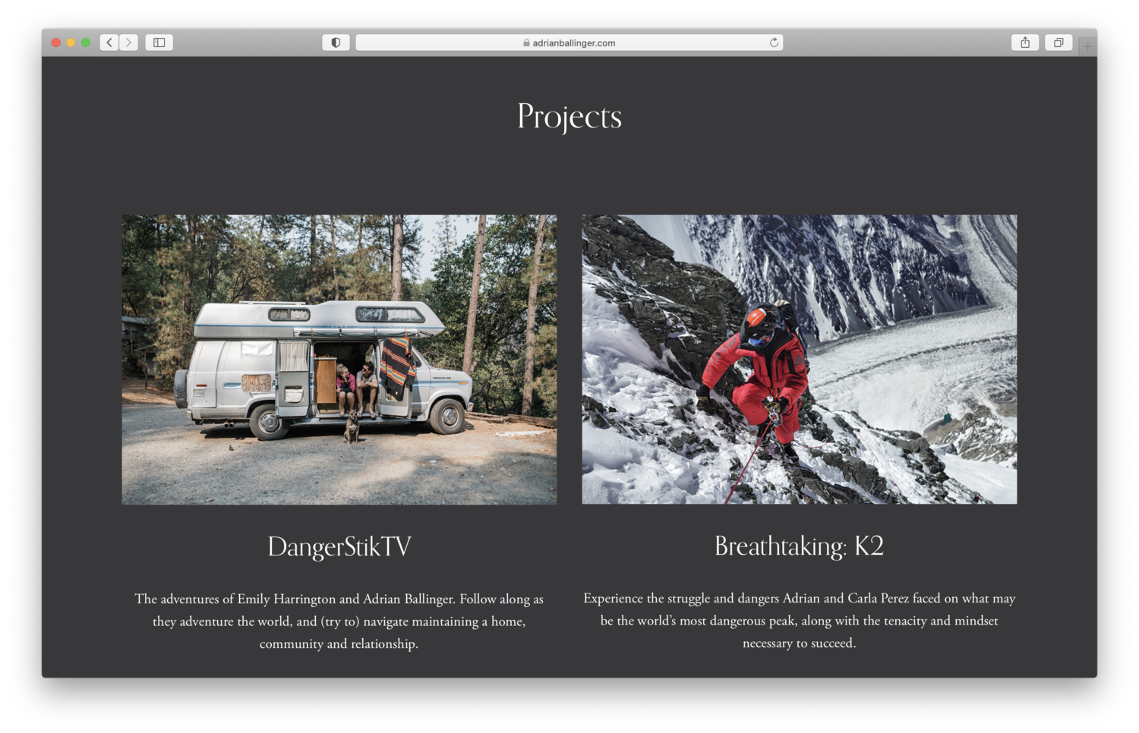Show the Safari sidebar
The image size is (1139, 733).
pyautogui.click(x=159, y=42)
